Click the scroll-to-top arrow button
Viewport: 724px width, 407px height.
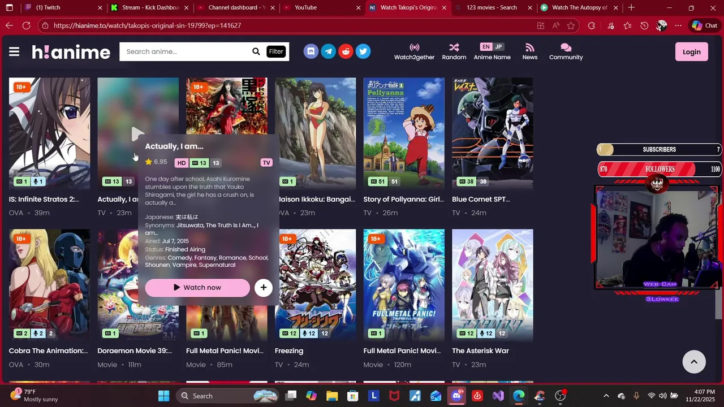tap(694, 362)
